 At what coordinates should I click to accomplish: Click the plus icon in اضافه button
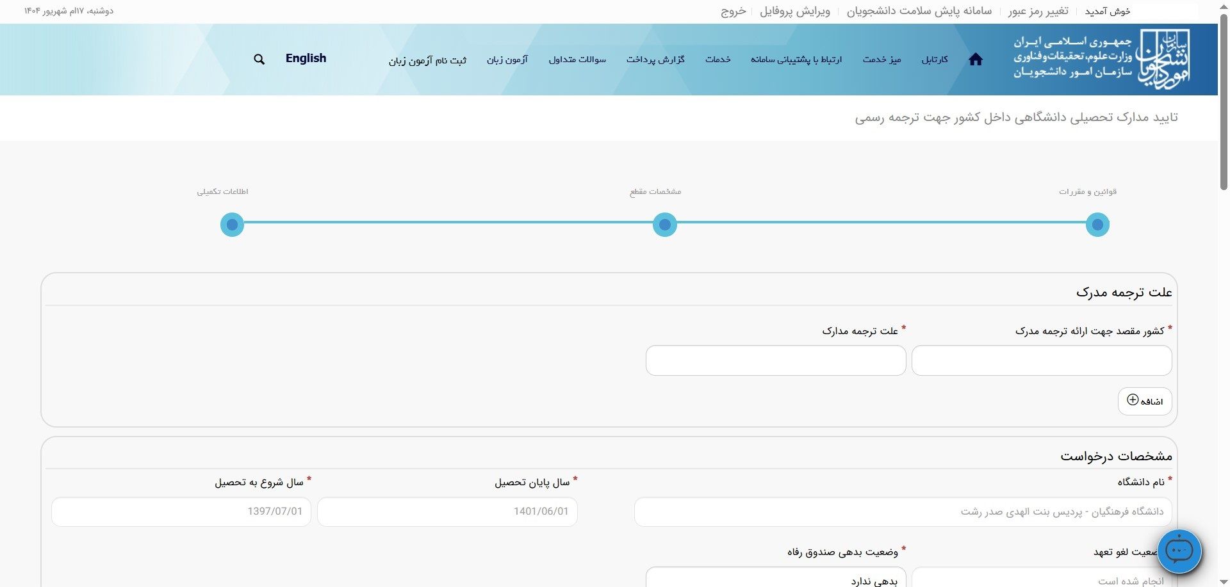tap(1133, 400)
